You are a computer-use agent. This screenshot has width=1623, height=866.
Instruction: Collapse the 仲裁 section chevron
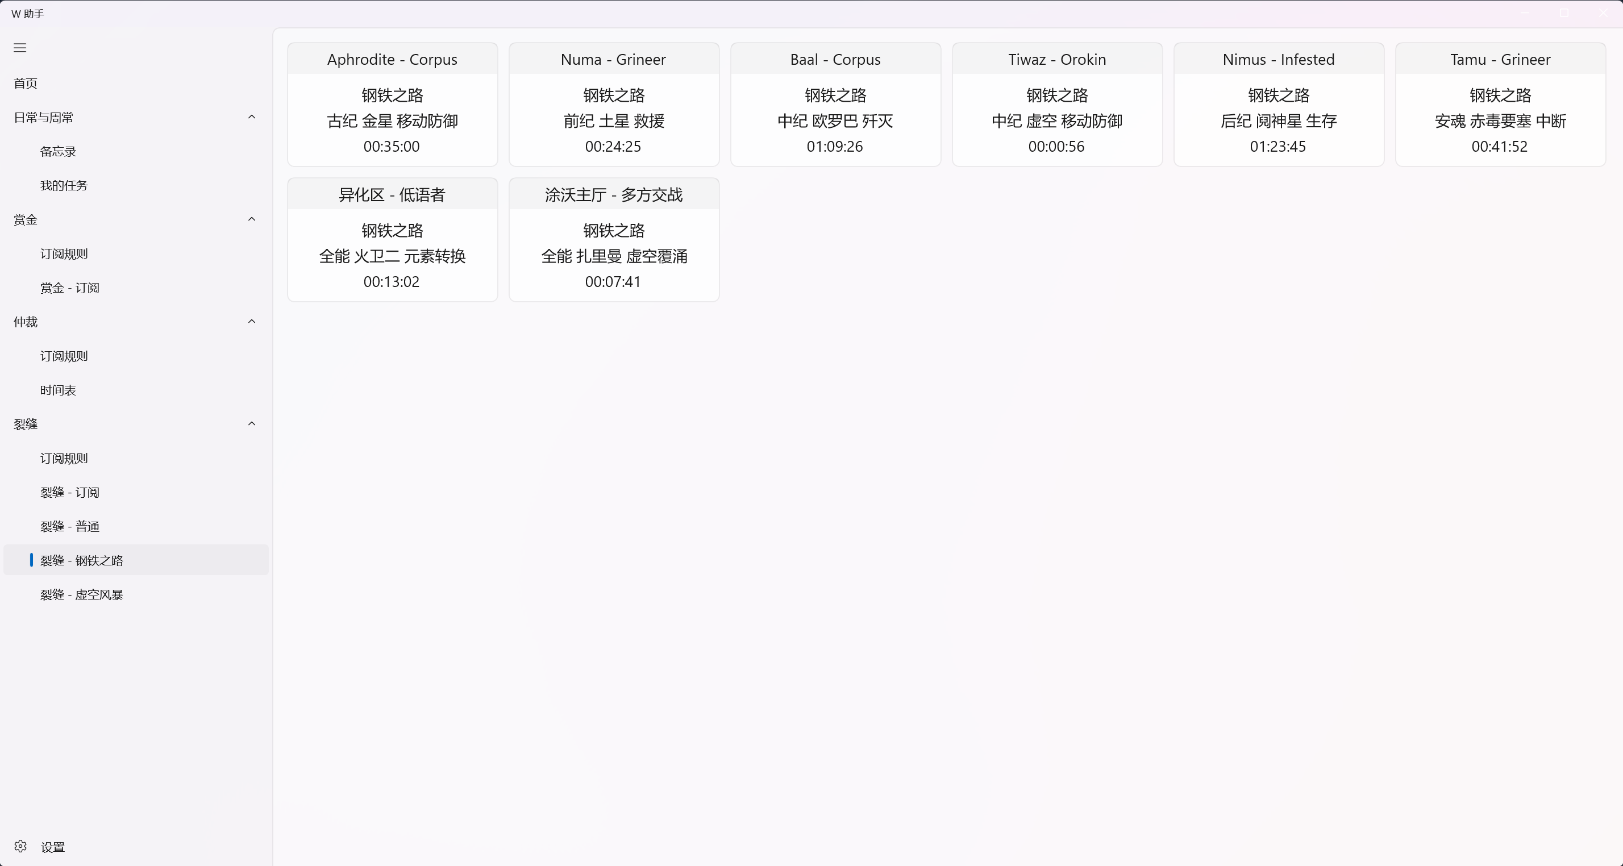(251, 321)
